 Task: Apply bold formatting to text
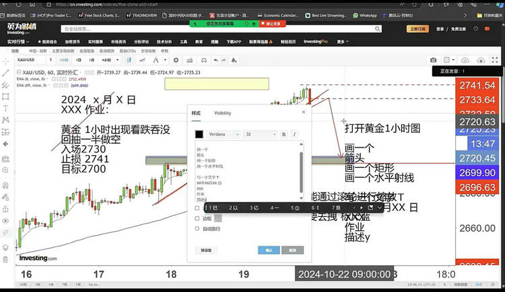click(283, 134)
